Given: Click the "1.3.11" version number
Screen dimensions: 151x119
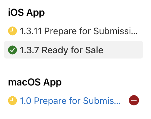Looking at the screenshot, I should [x=31, y=31].
